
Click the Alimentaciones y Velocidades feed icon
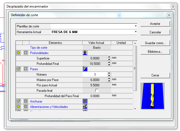click(x=85, y=107)
